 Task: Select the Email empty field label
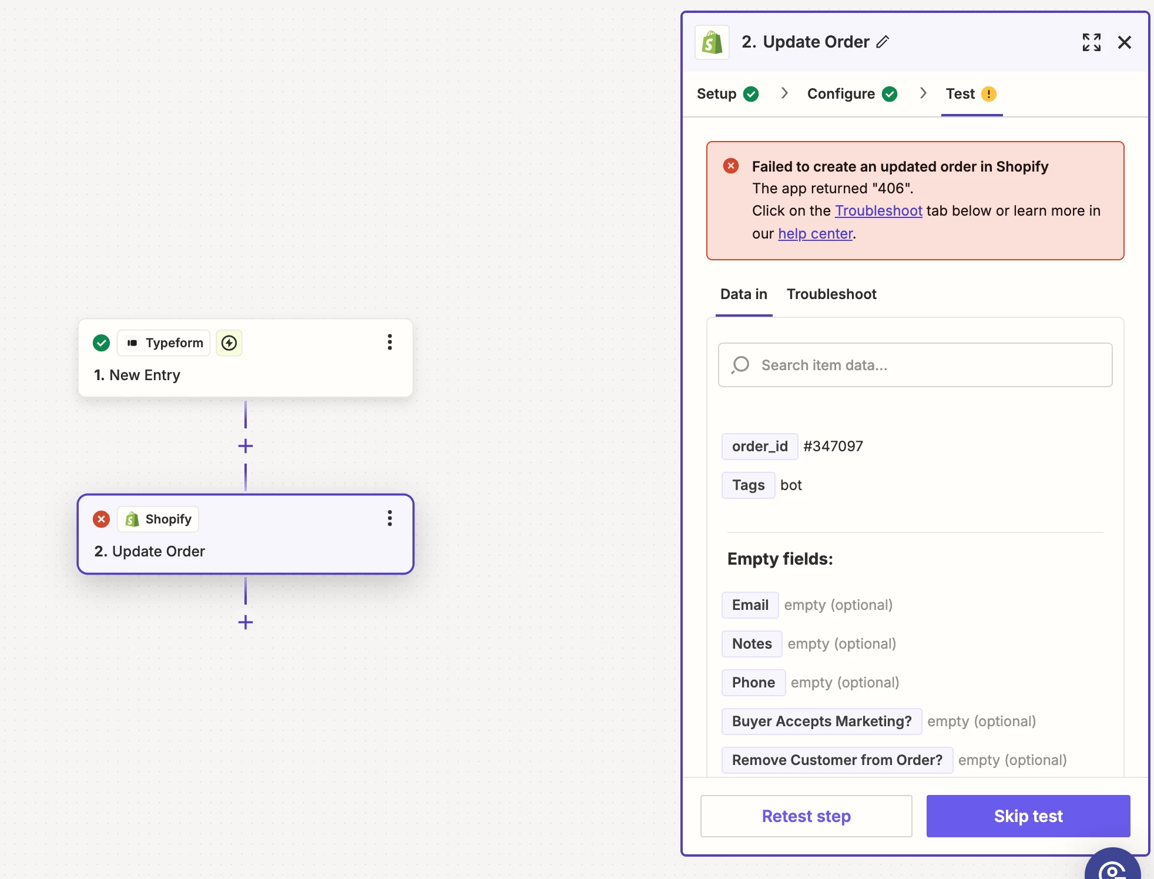coord(750,605)
